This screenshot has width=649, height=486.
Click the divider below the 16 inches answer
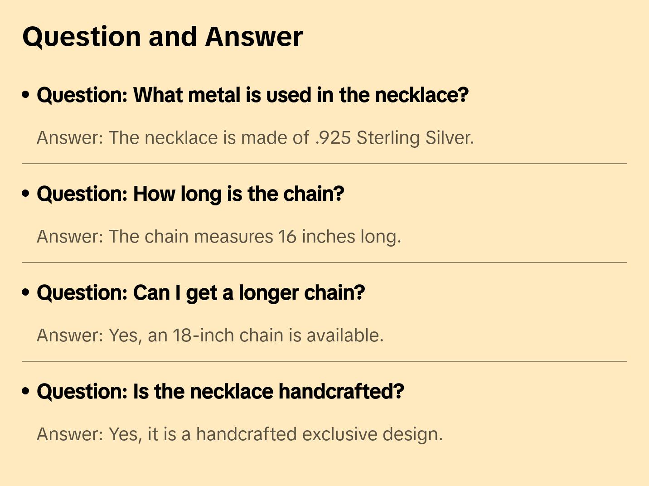pos(324,262)
